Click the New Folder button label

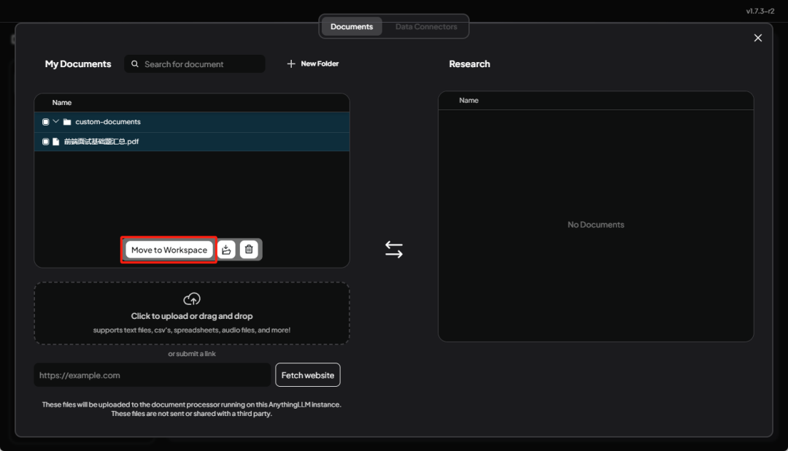pos(320,63)
